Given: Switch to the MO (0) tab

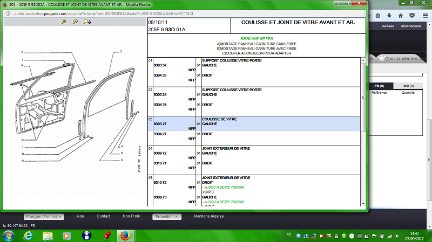Looking at the screenshot, I should (x=408, y=86).
